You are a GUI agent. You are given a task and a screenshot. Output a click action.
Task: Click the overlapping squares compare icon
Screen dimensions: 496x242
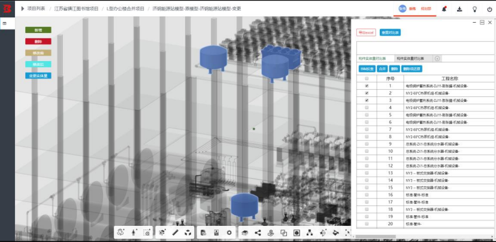(x=284, y=233)
